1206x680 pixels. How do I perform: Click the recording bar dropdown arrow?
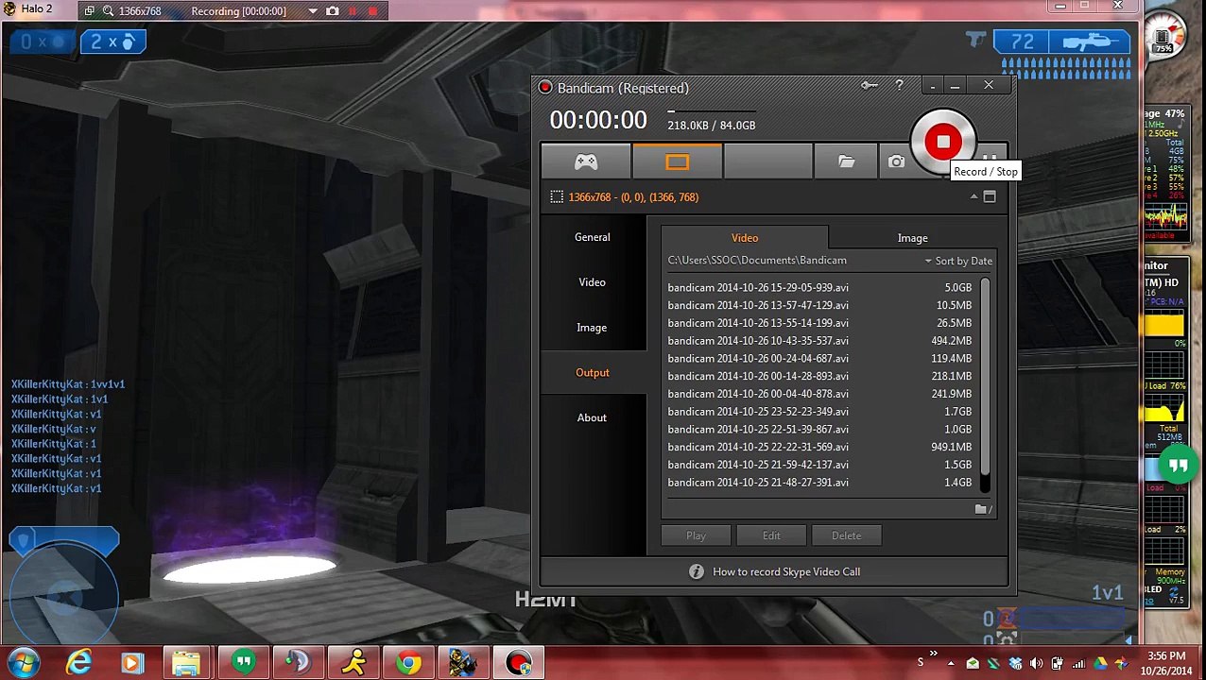(313, 11)
